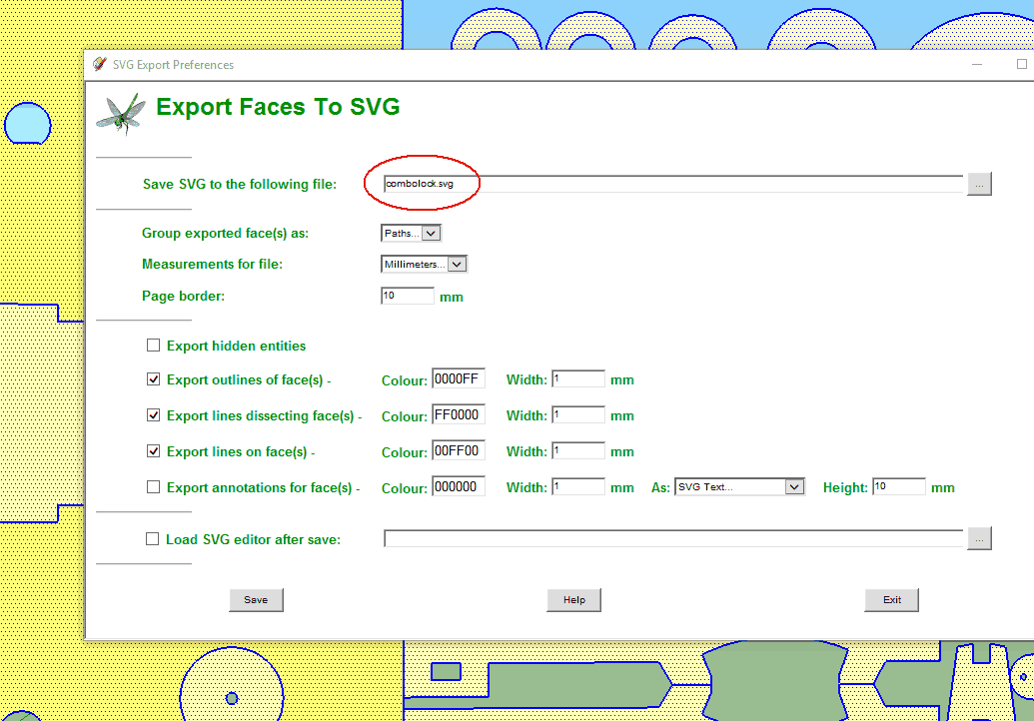
Task: Check Load SVG editor after save
Action: [x=153, y=539]
